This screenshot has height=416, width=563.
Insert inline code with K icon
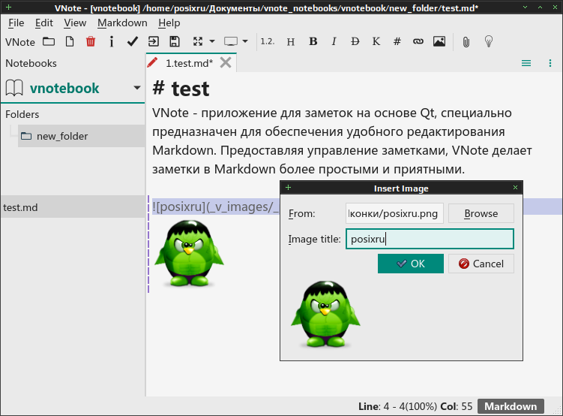(376, 42)
